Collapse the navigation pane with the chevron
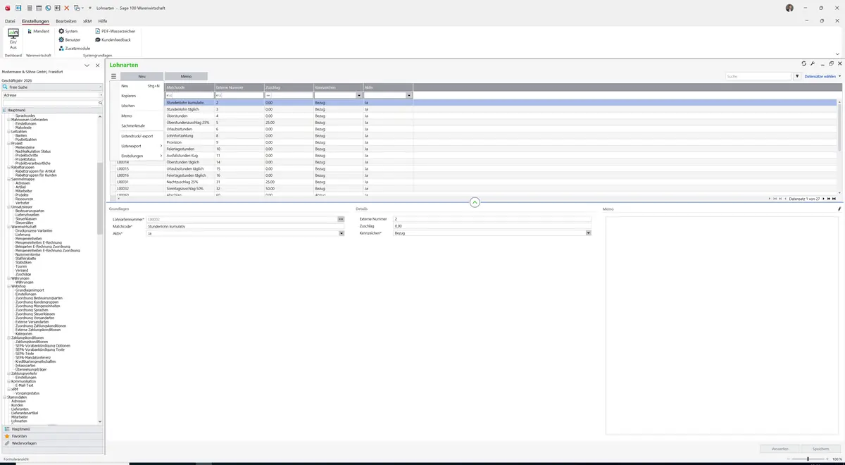This screenshot has width=845, height=465. [87, 66]
